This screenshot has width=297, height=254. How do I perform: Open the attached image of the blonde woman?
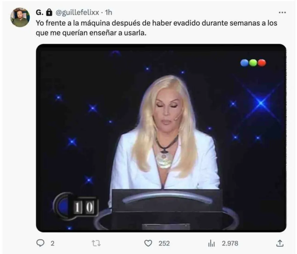161,138
